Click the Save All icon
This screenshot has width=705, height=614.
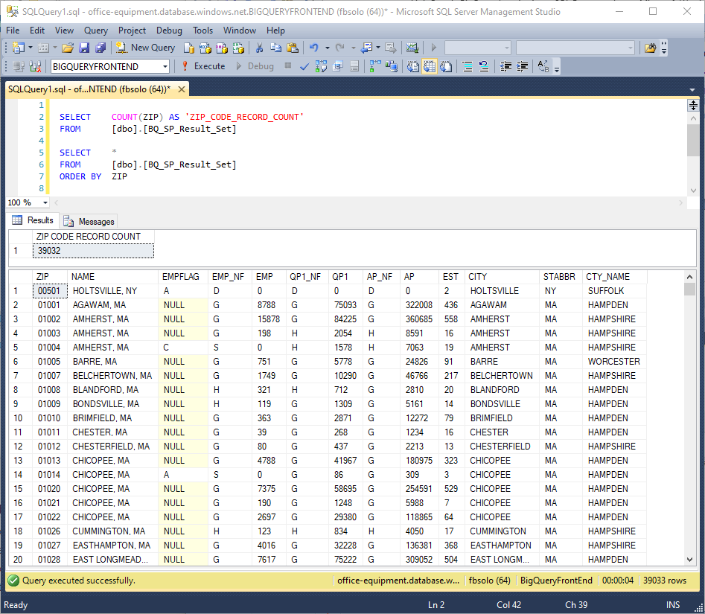[x=99, y=48]
